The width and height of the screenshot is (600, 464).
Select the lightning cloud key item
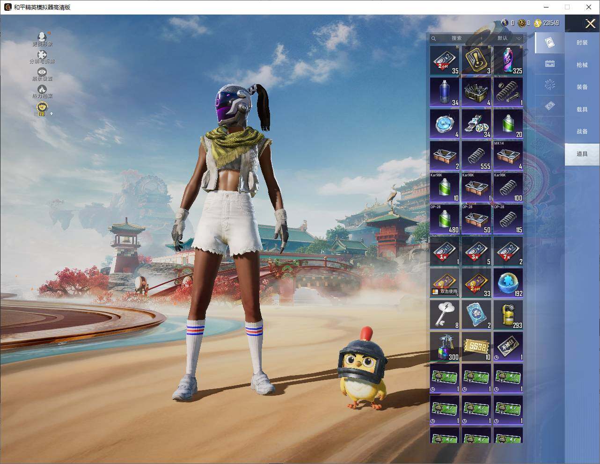coord(445,315)
